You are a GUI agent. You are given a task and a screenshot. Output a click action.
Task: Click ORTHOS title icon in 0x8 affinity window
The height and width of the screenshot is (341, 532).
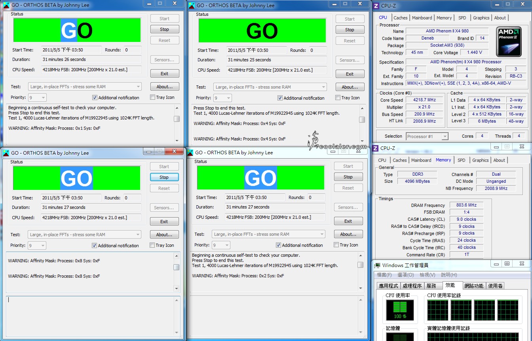coord(6,153)
